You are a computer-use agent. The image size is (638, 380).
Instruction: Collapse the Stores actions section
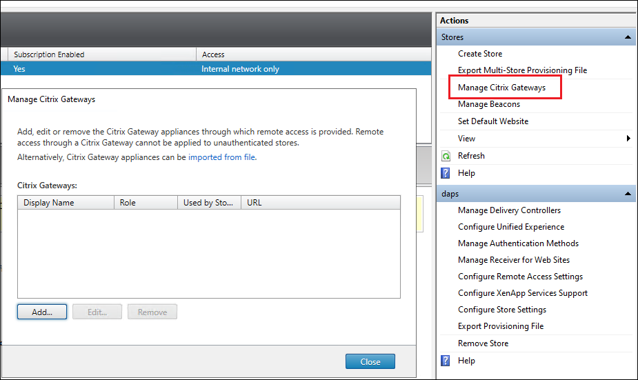(627, 37)
